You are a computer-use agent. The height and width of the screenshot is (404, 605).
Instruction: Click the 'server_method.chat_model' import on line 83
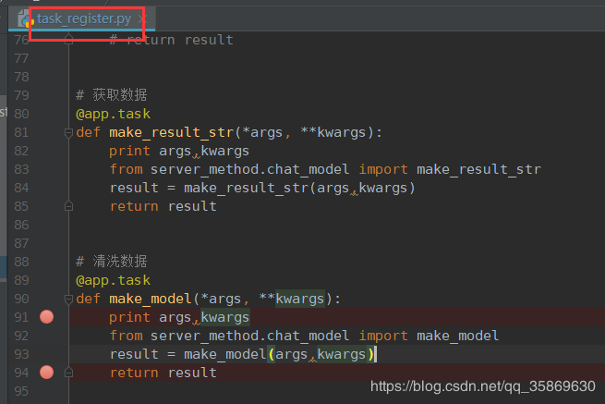tap(249, 169)
